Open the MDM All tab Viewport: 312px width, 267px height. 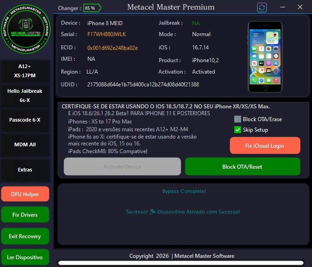click(x=25, y=144)
